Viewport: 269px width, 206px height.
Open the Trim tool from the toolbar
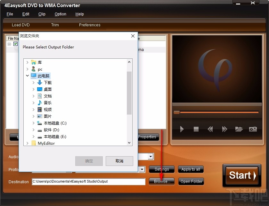tap(55, 25)
